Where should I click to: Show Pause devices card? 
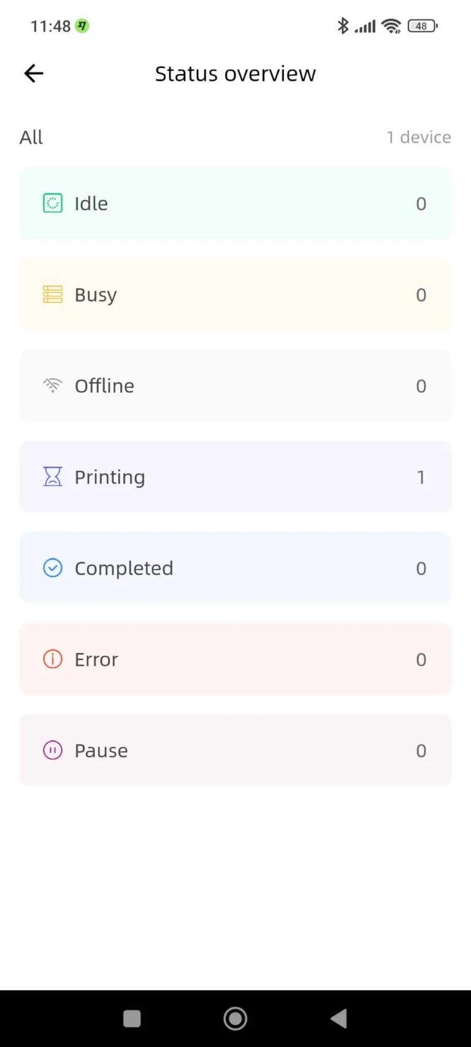pos(235,750)
